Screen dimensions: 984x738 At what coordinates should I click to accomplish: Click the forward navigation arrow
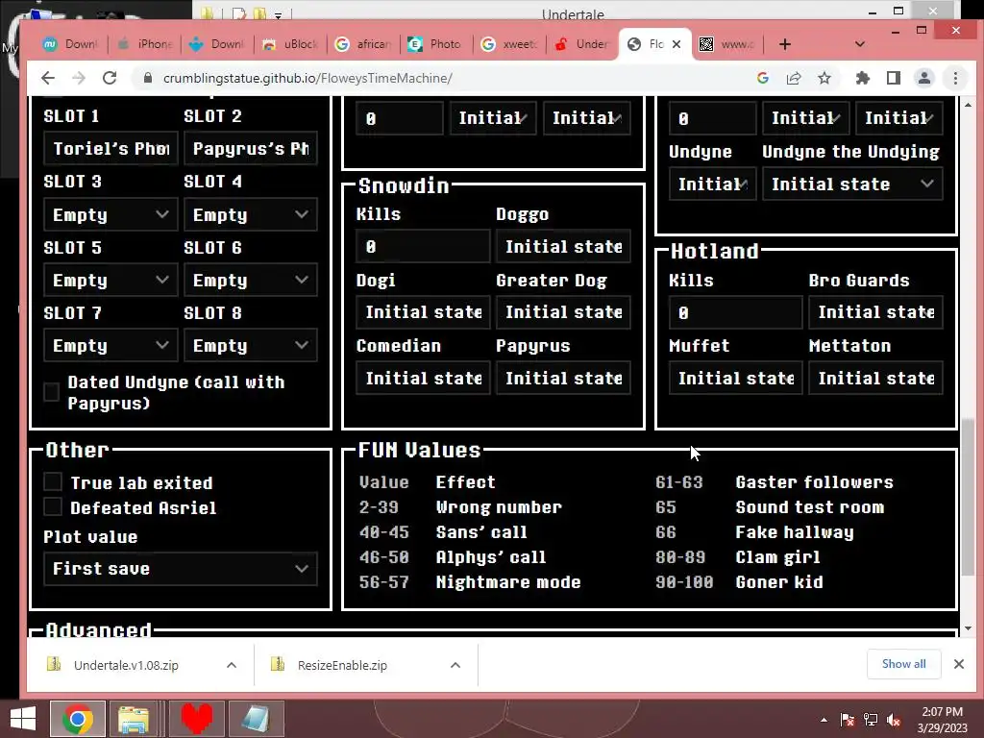[x=79, y=78]
